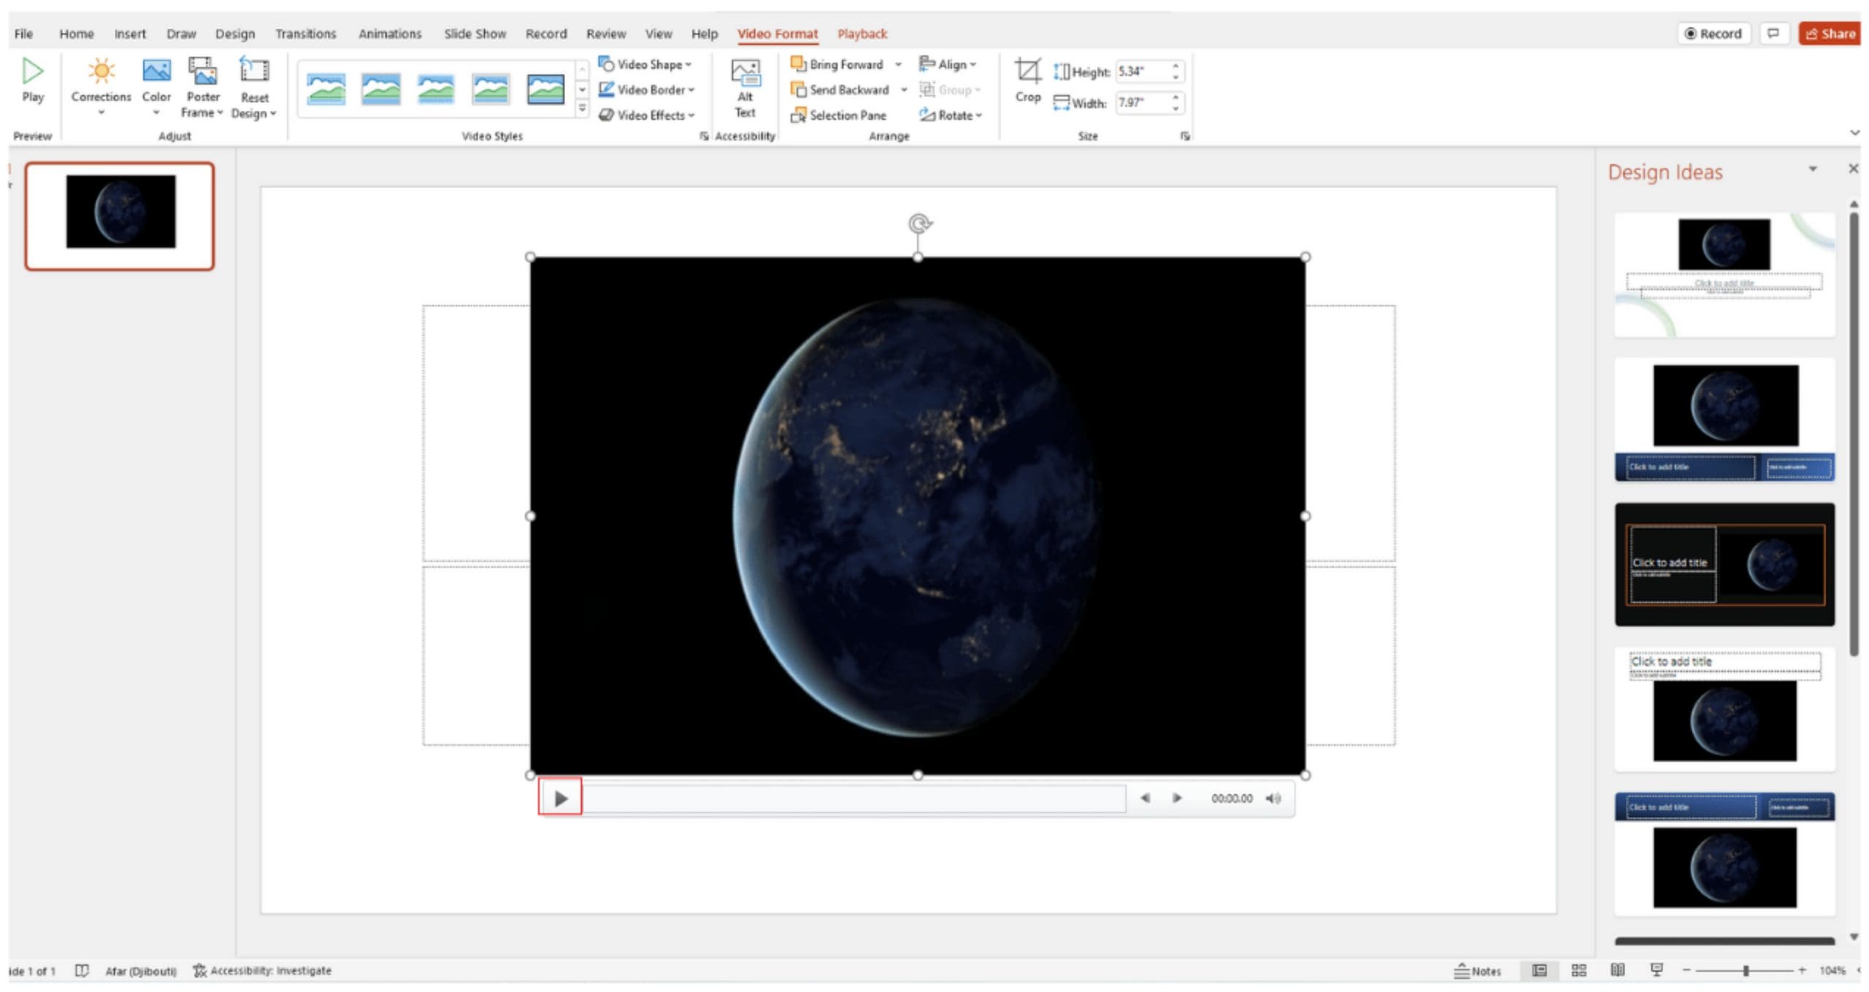Click the Corrections brightness icon
Viewport: 1869px width, 992px height.
click(x=101, y=72)
